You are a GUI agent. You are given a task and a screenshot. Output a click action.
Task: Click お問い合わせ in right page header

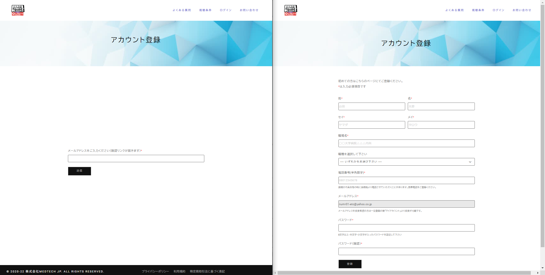point(522,10)
